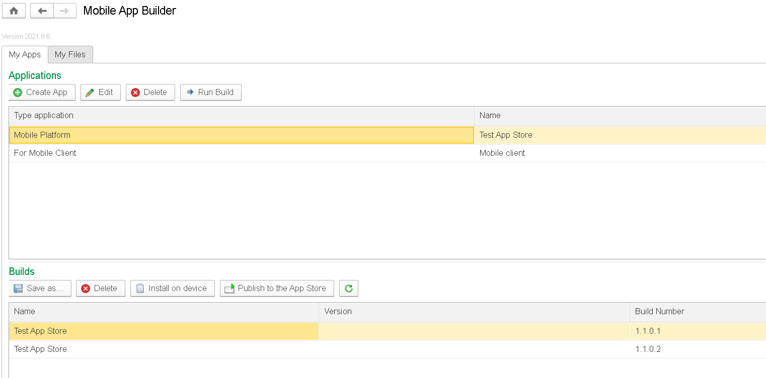Go back with the left arrow
Image resolution: width=766 pixels, height=378 pixels.
pos(42,11)
